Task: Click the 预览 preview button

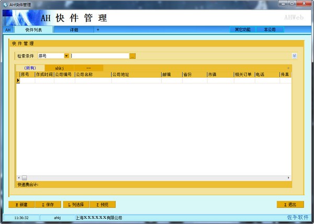Action: point(103,205)
